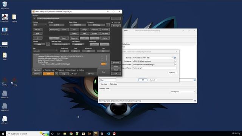Click arrow button next to Sections count
The width and height of the screenshot is (242, 136).
[x=48, y=44]
